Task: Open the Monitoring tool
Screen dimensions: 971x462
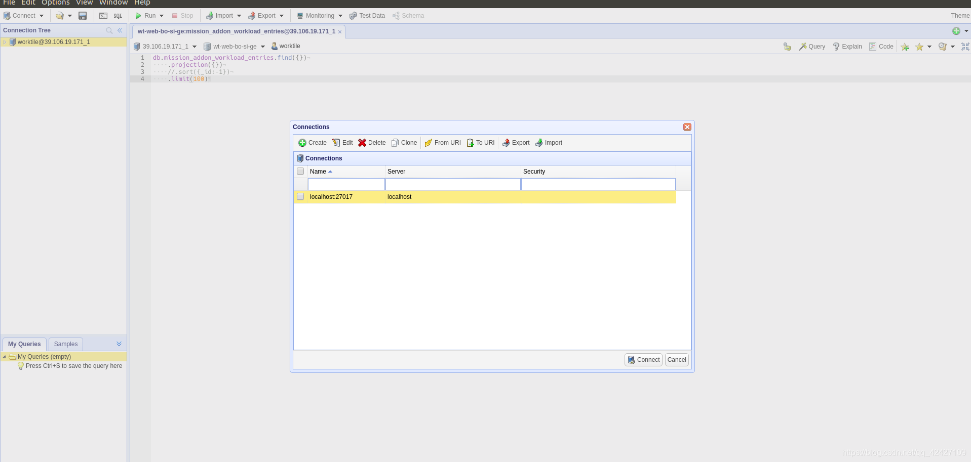Action: click(316, 16)
